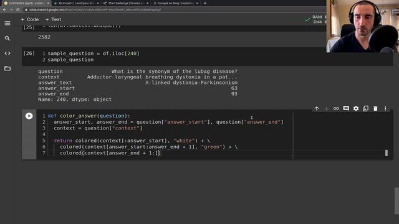Viewport: 399px width, 224px height.
Task: Click the context = question["context"] line
Action: (x=98, y=128)
